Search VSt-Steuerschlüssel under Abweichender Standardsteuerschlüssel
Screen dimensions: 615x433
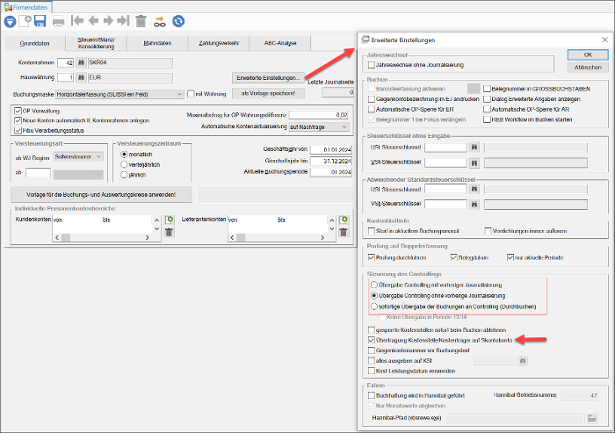[474, 205]
